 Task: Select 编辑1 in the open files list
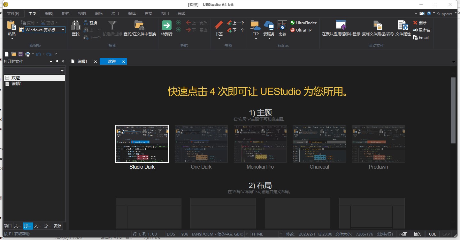click(34, 84)
